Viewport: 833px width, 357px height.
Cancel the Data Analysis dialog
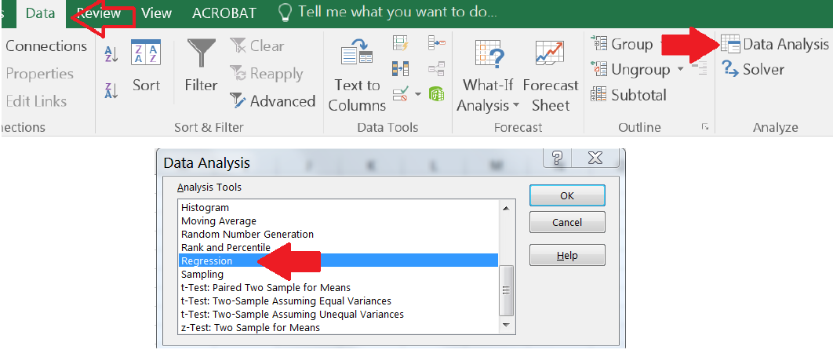click(x=566, y=222)
